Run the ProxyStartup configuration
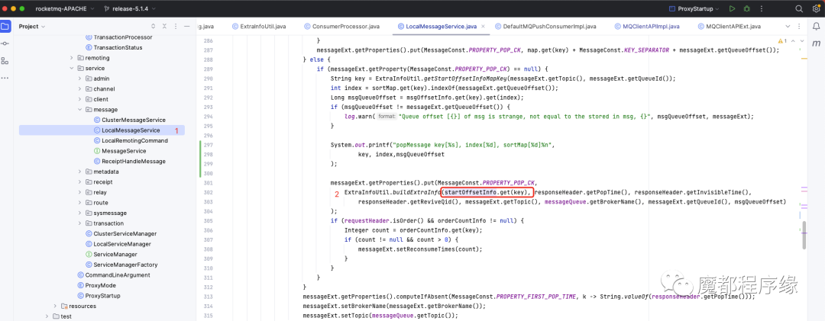Viewport: 825px width, 321px height. tap(732, 9)
